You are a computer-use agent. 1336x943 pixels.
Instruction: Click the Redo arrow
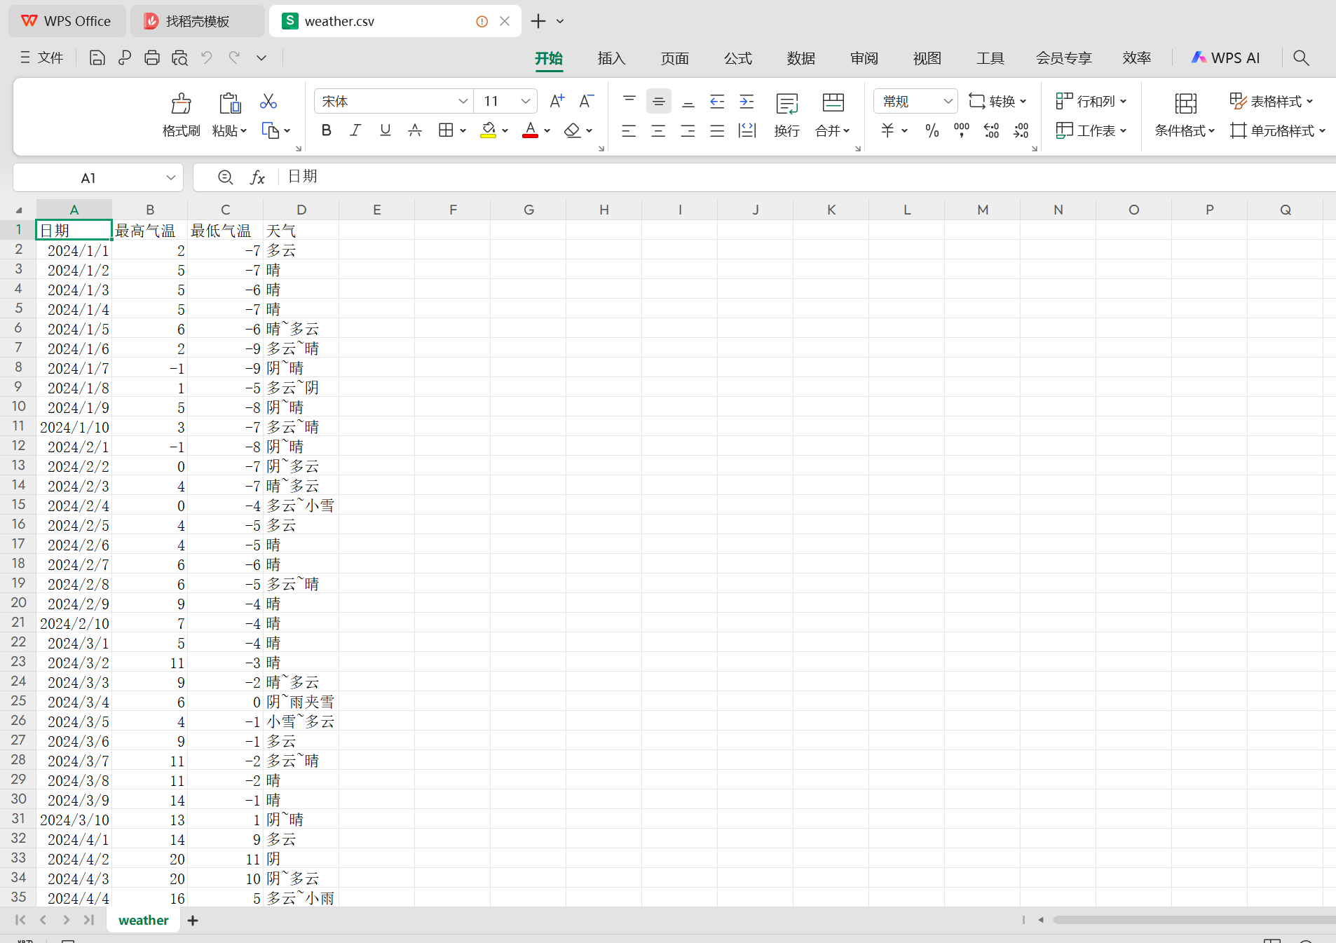click(x=234, y=57)
